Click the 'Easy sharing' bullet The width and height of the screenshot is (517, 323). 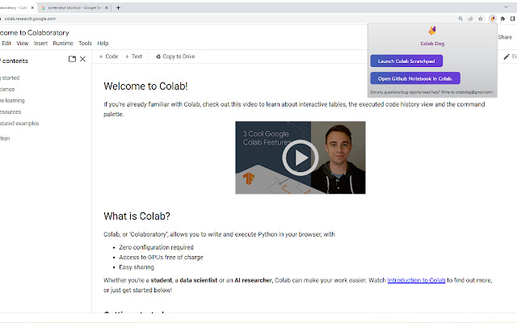(137, 267)
